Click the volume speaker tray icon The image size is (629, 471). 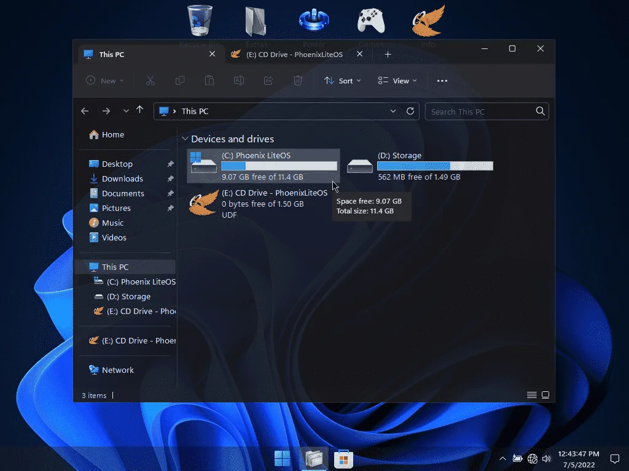click(546, 459)
